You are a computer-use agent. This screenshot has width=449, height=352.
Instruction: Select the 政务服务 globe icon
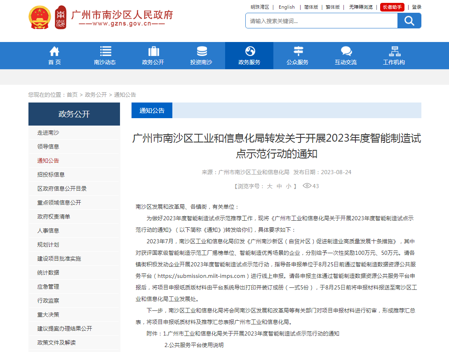click(249, 51)
